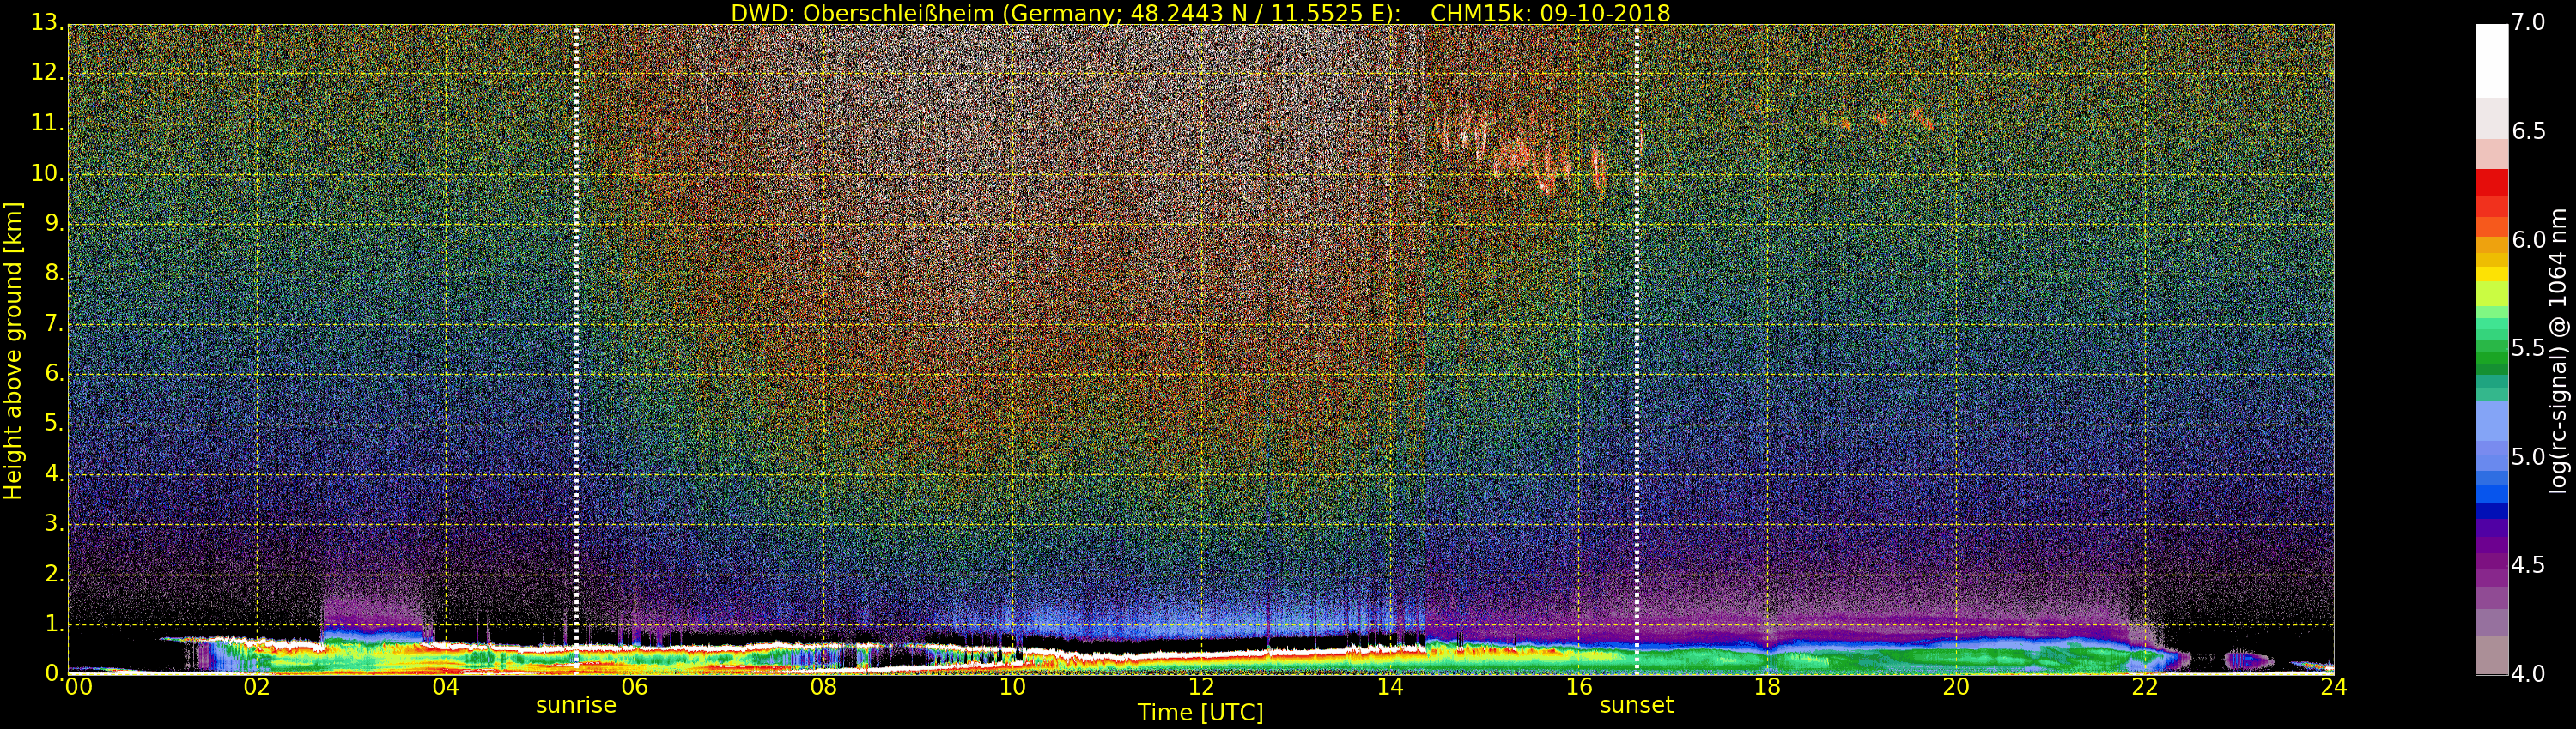
Task: Pick the light blue band on the colorbar
Action: tap(2492, 420)
